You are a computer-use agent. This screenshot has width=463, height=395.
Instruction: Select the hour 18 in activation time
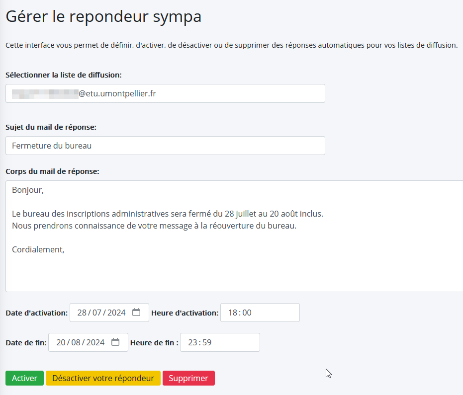click(233, 313)
